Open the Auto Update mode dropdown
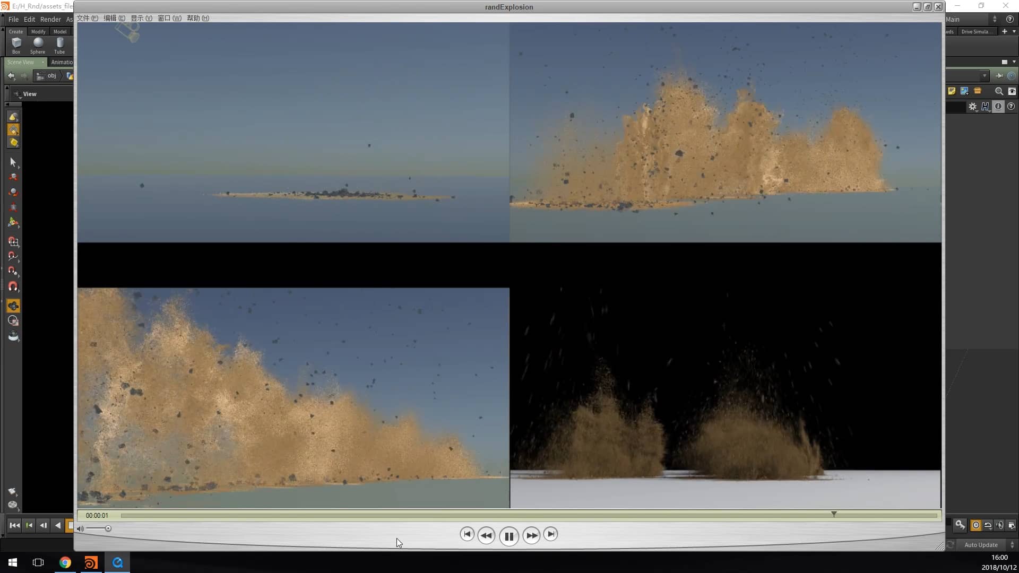The height and width of the screenshot is (573, 1019). click(987, 545)
